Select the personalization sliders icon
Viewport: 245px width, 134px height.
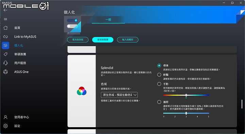click(5, 45)
